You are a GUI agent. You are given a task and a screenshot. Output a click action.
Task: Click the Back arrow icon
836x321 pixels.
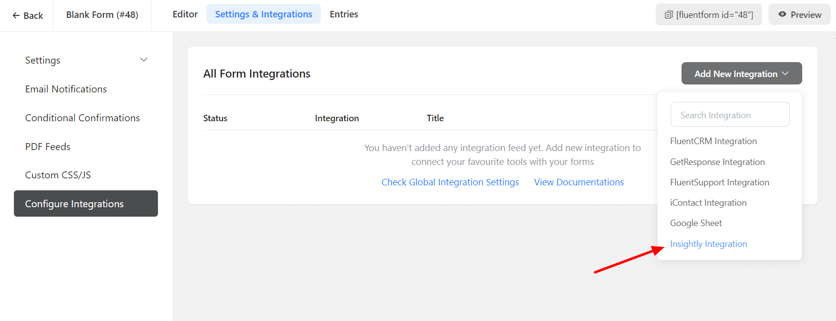coord(16,15)
